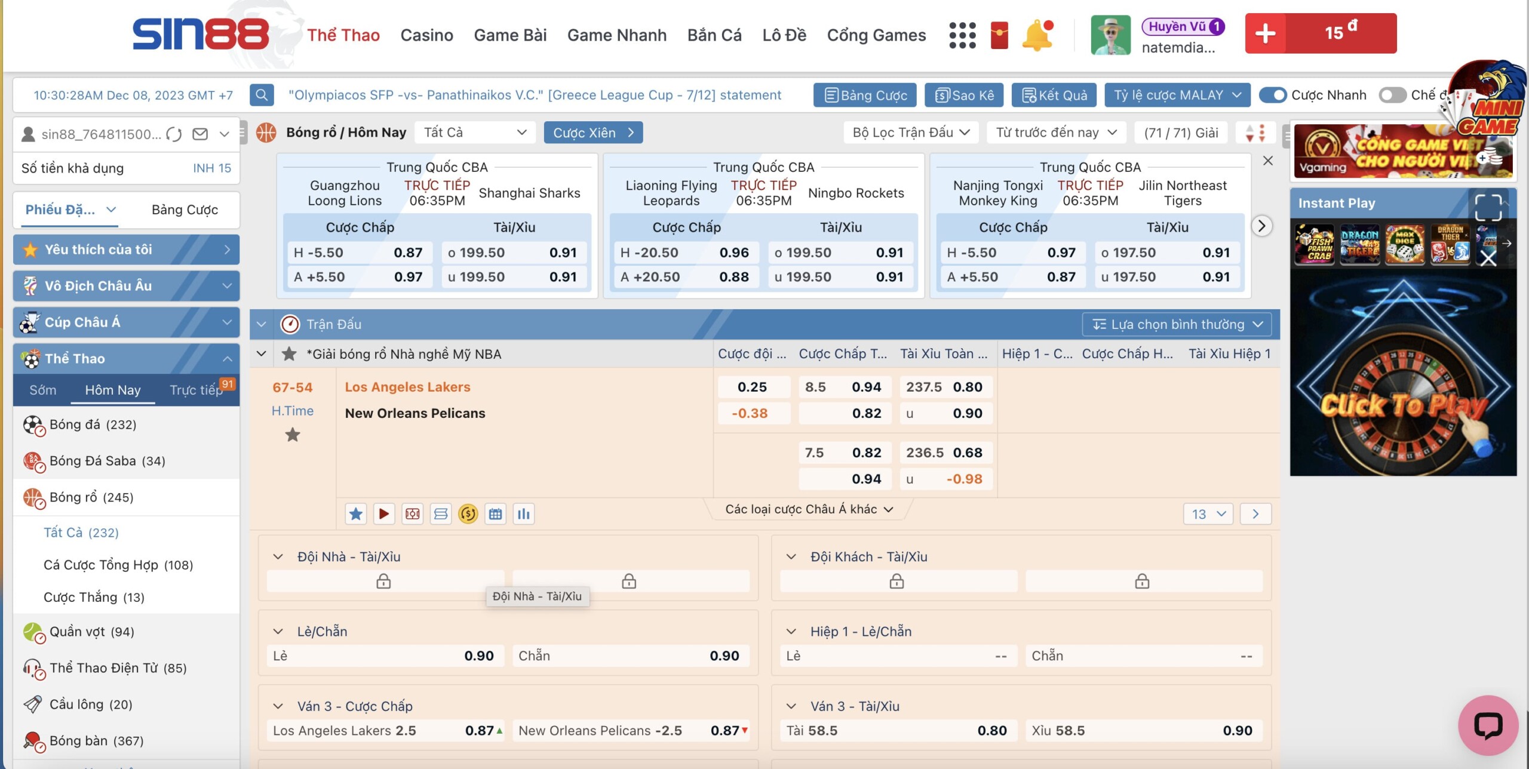Open the live chat bubble
This screenshot has width=1529, height=769.
1488,725
